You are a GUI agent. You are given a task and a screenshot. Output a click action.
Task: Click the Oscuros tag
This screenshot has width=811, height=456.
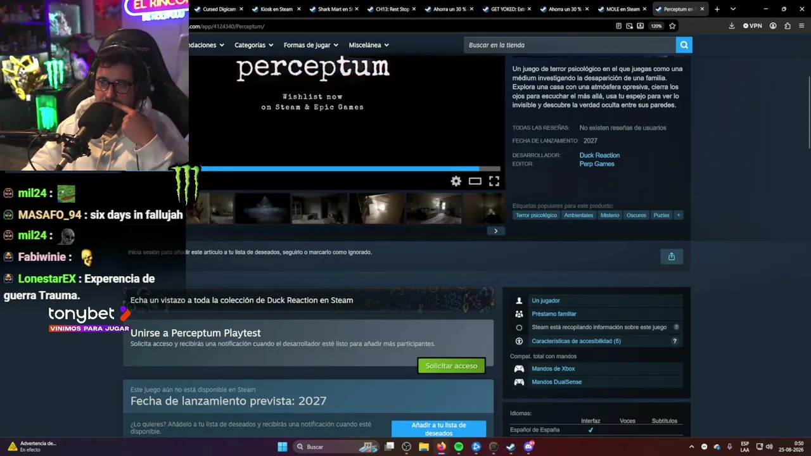[636, 215]
